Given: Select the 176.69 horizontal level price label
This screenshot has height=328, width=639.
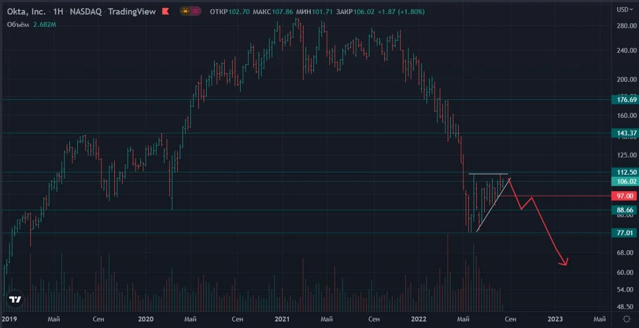Looking at the screenshot, I should [x=625, y=100].
